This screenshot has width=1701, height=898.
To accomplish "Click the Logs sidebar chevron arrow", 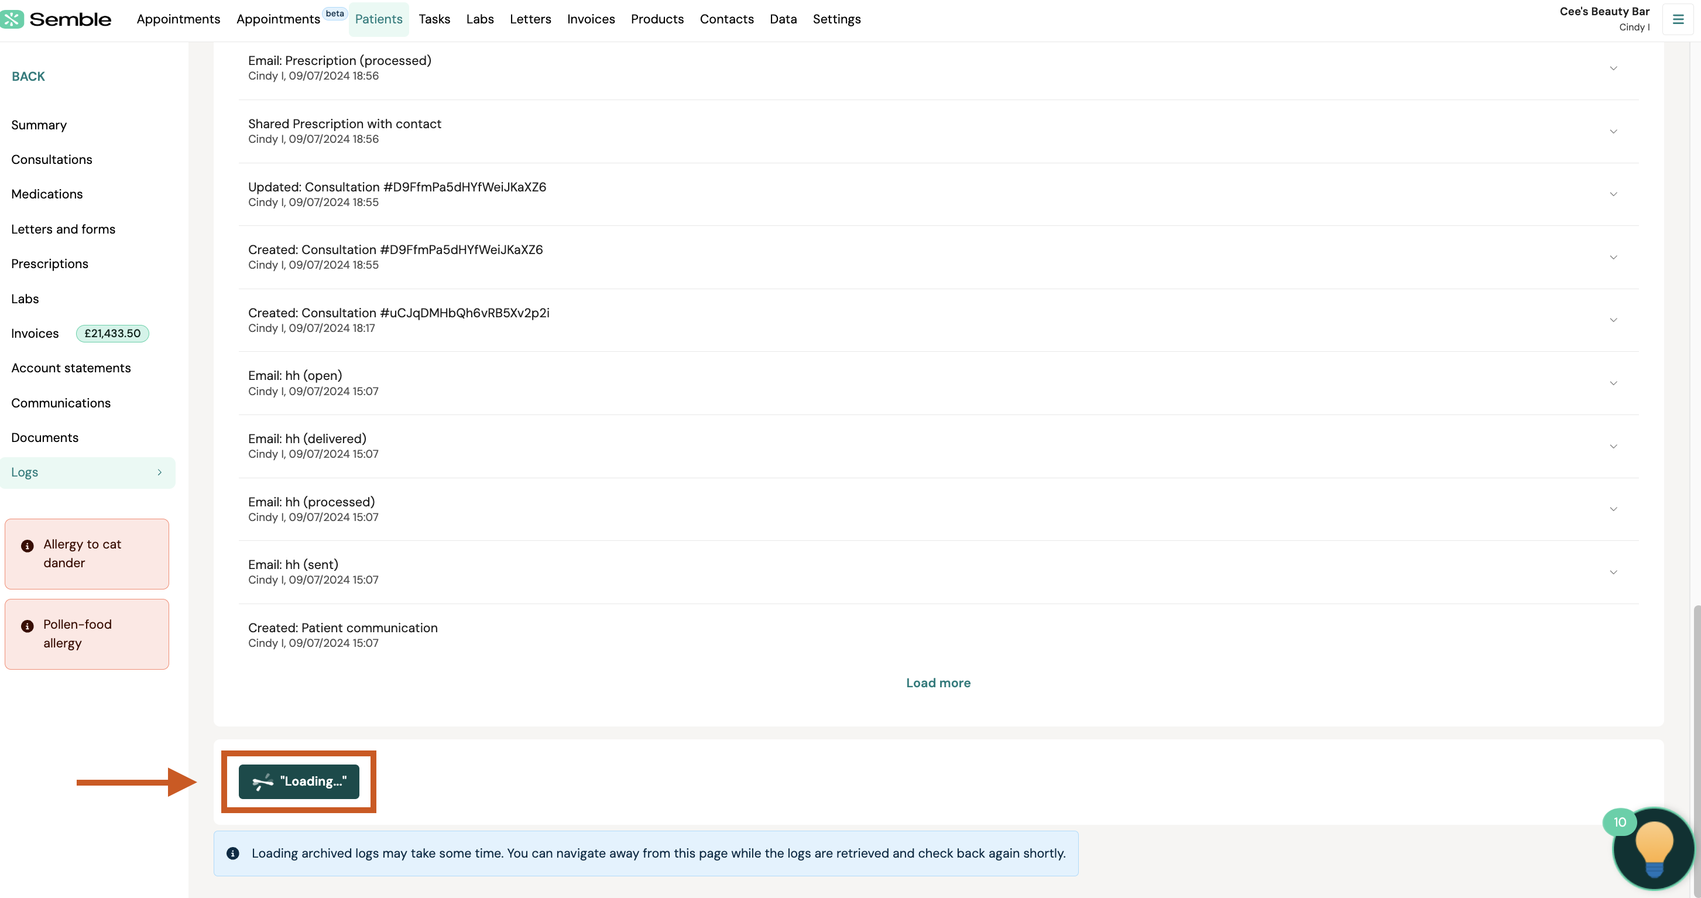I will [x=159, y=472].
